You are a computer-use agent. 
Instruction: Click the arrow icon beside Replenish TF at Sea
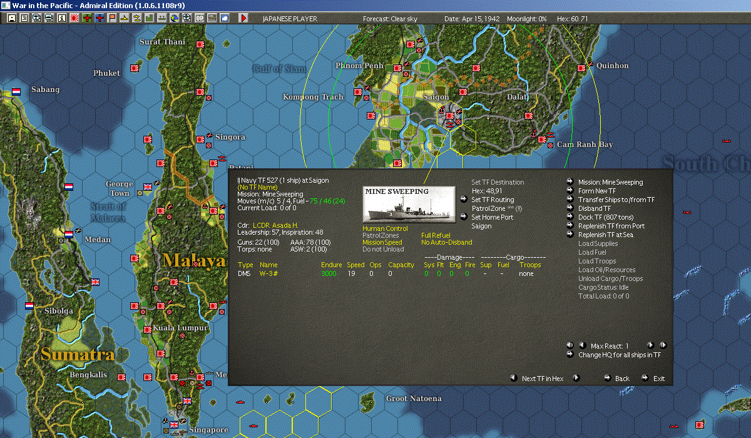click(x=570, y=235)
